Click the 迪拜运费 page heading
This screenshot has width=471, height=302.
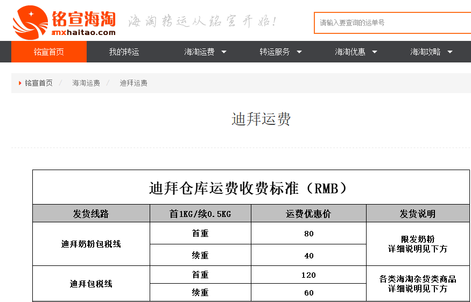click(x=261, y=119)
